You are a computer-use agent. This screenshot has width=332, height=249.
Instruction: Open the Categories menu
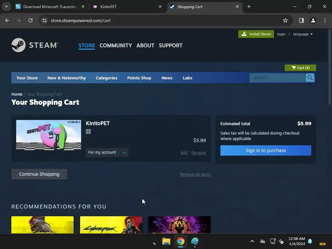tap(106, 78)
